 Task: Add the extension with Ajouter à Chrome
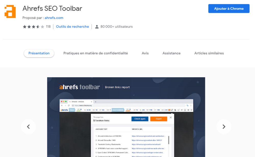[x=229, y=9]
